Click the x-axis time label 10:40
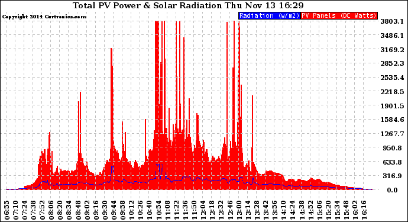Image resolution: width=408 pixels, height=222 pixels. point(150,211)
